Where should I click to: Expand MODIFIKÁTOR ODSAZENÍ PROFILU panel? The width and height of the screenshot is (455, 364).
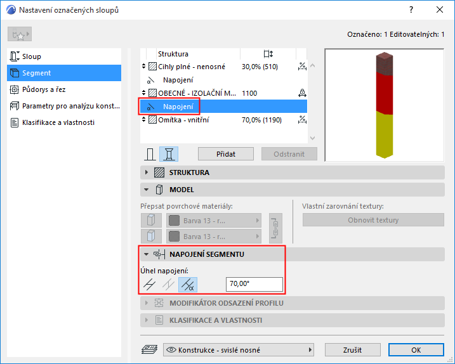click(292, 303)
